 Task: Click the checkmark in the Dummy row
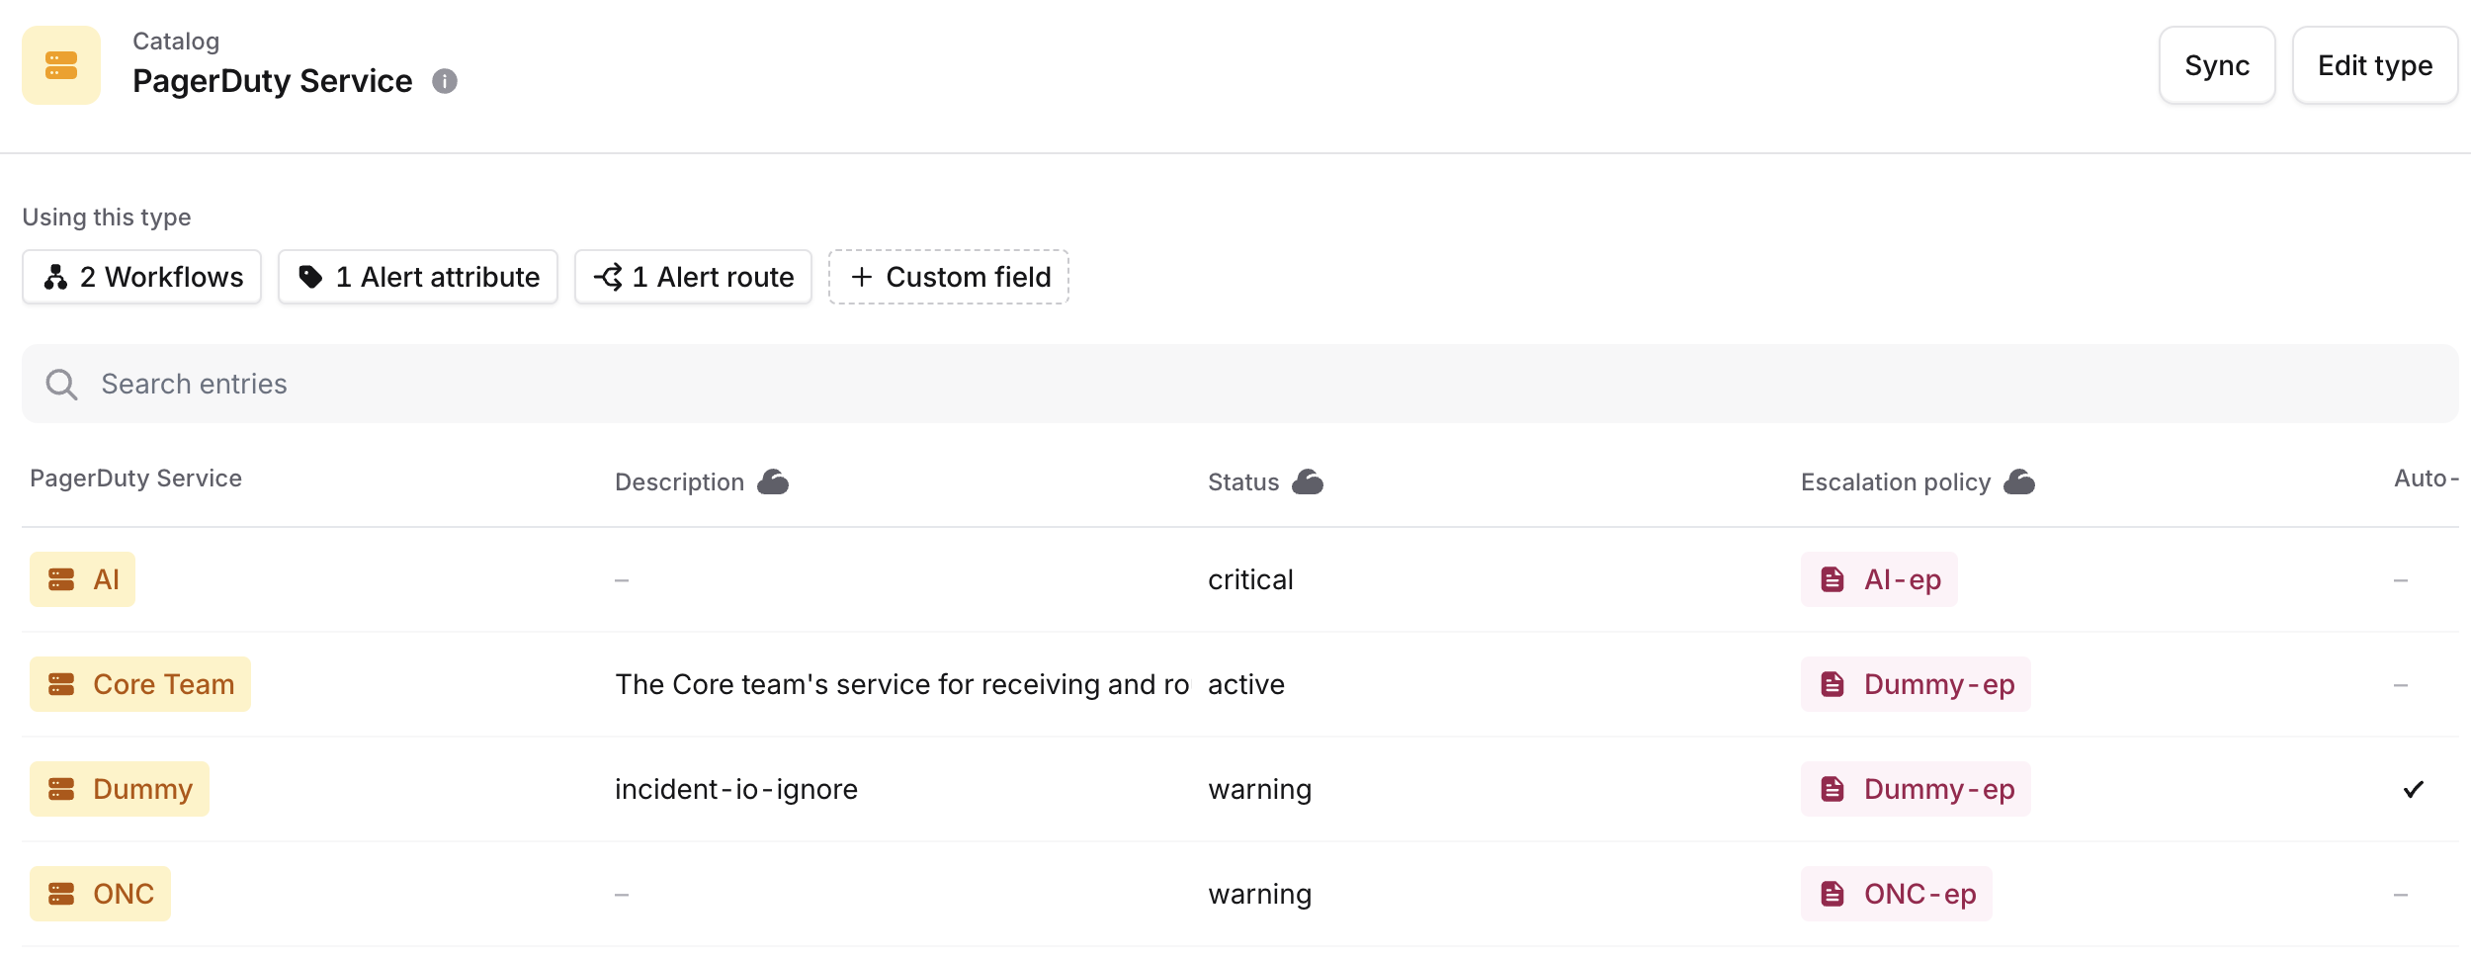click(x=2413, y=790)
